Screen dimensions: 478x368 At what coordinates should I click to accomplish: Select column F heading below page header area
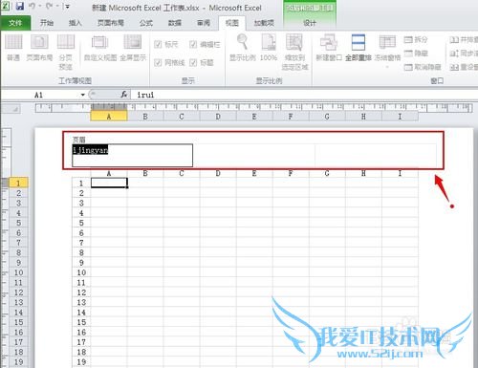click(x=291, y=173)
